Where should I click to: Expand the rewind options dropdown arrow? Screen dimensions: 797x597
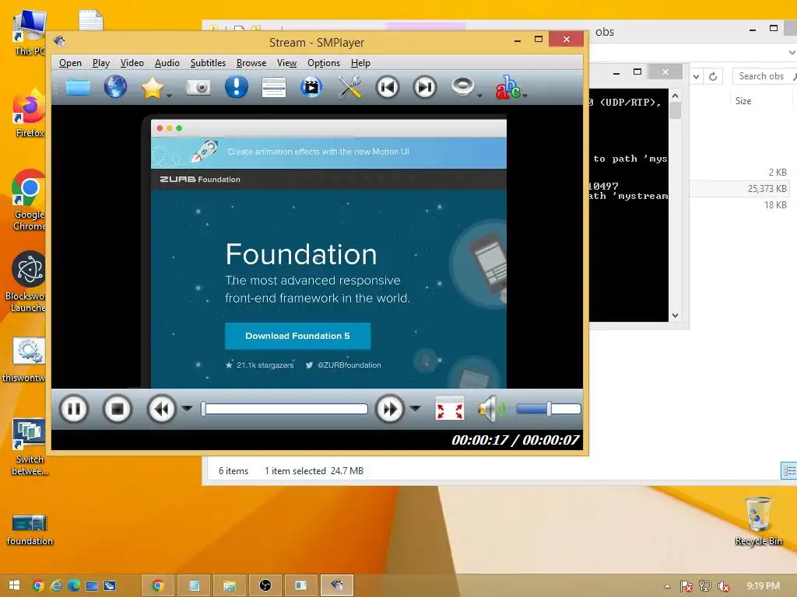coord(187,408)
